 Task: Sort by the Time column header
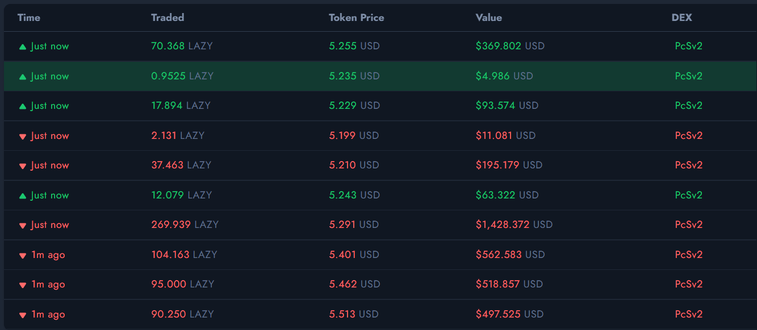click(29, 18)
